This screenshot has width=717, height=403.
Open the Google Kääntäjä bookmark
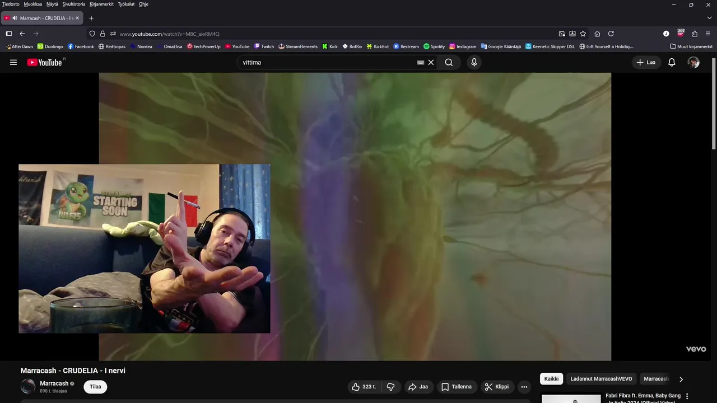(501, 46)
